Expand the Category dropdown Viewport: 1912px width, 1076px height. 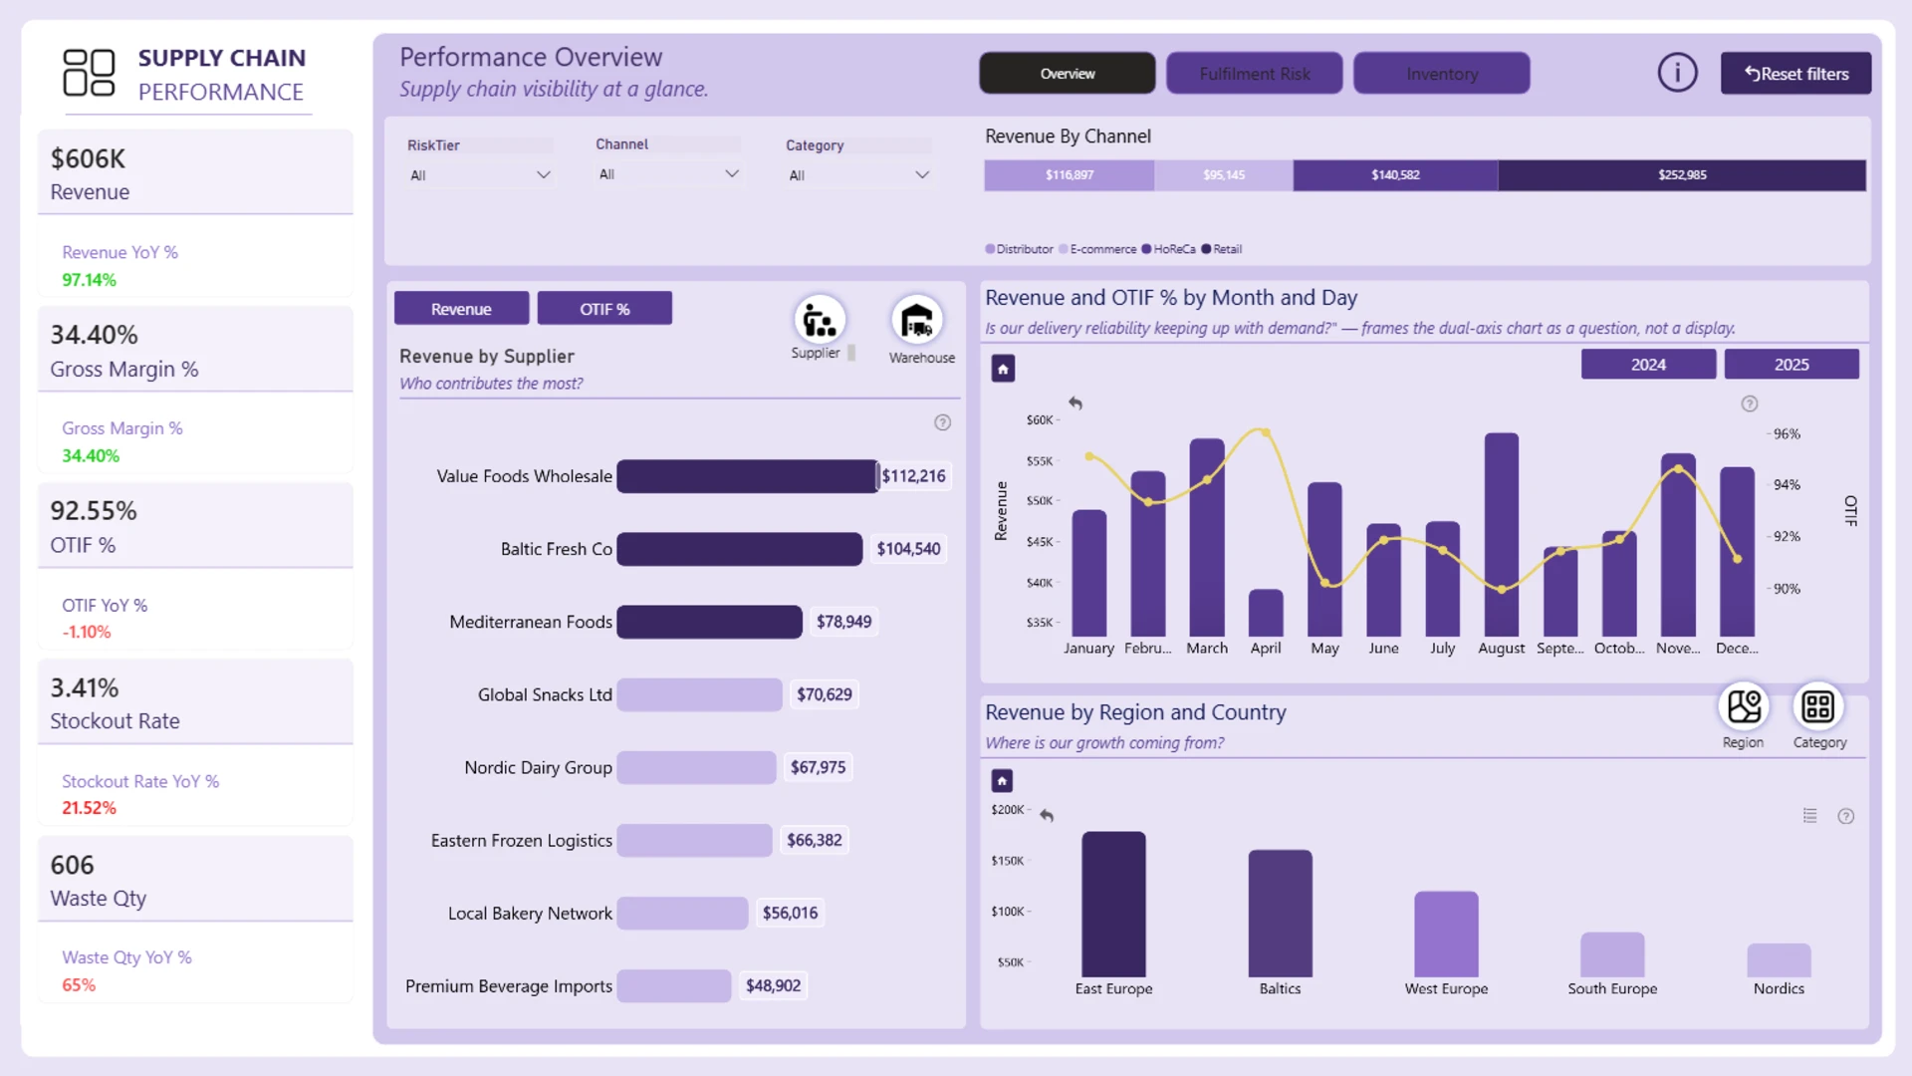(x=858, y=175)
